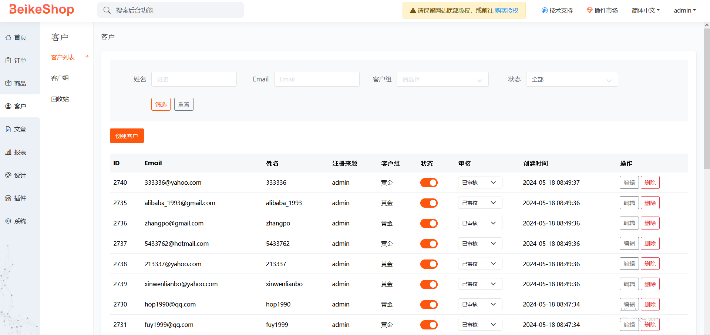Open System settings gear icon

coord(8,221)
